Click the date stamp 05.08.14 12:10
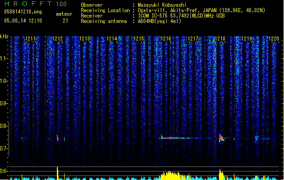The image size is (284, 180). 23,21
